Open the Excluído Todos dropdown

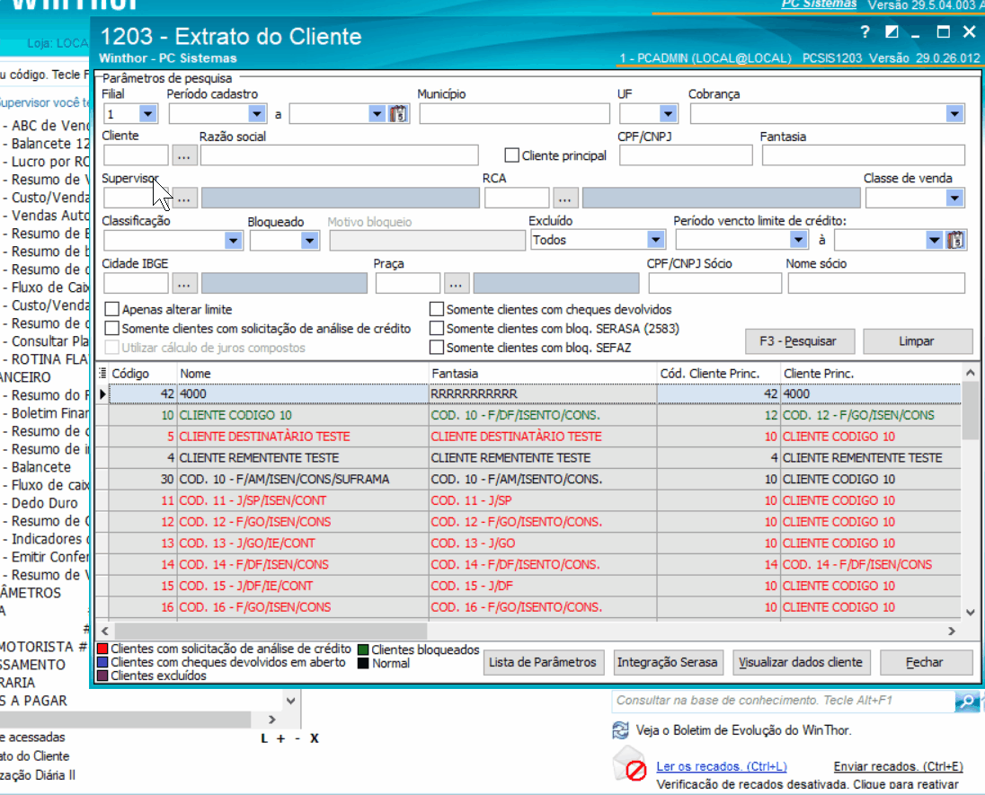[655, 240]
